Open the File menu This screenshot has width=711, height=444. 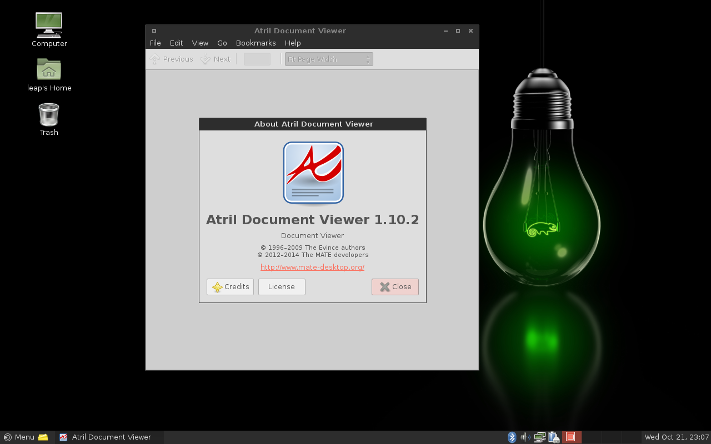tap(155, 43)
